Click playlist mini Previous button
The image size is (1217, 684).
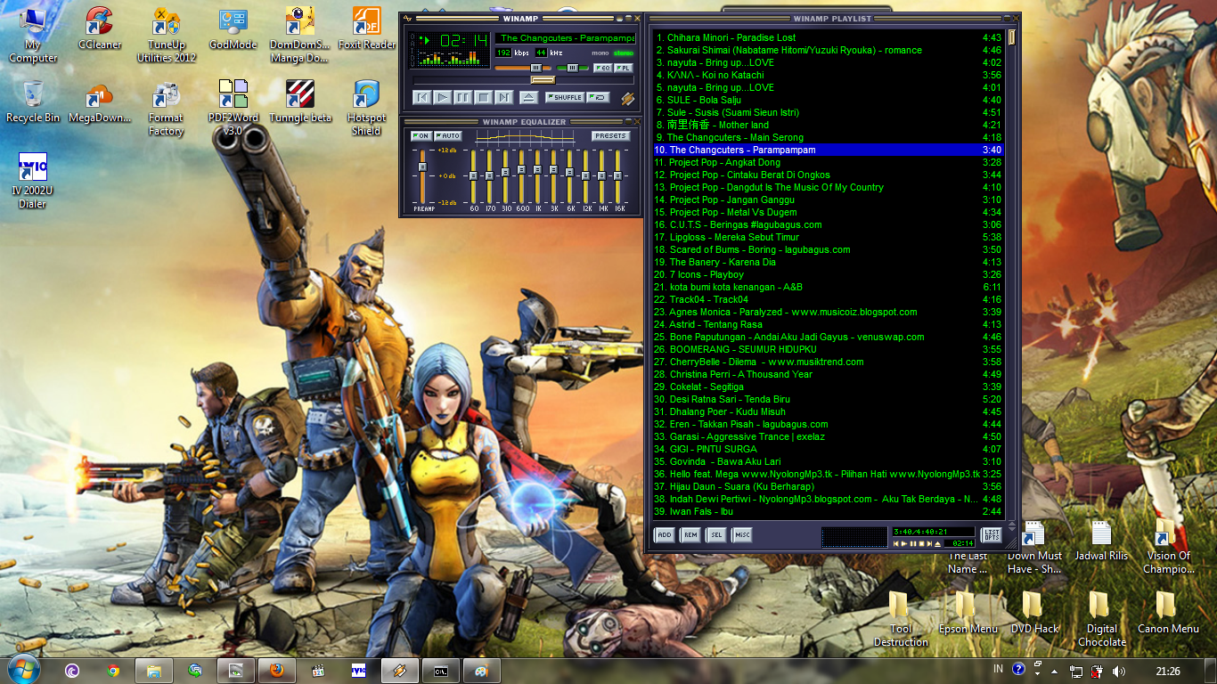(x=897, y=543)
